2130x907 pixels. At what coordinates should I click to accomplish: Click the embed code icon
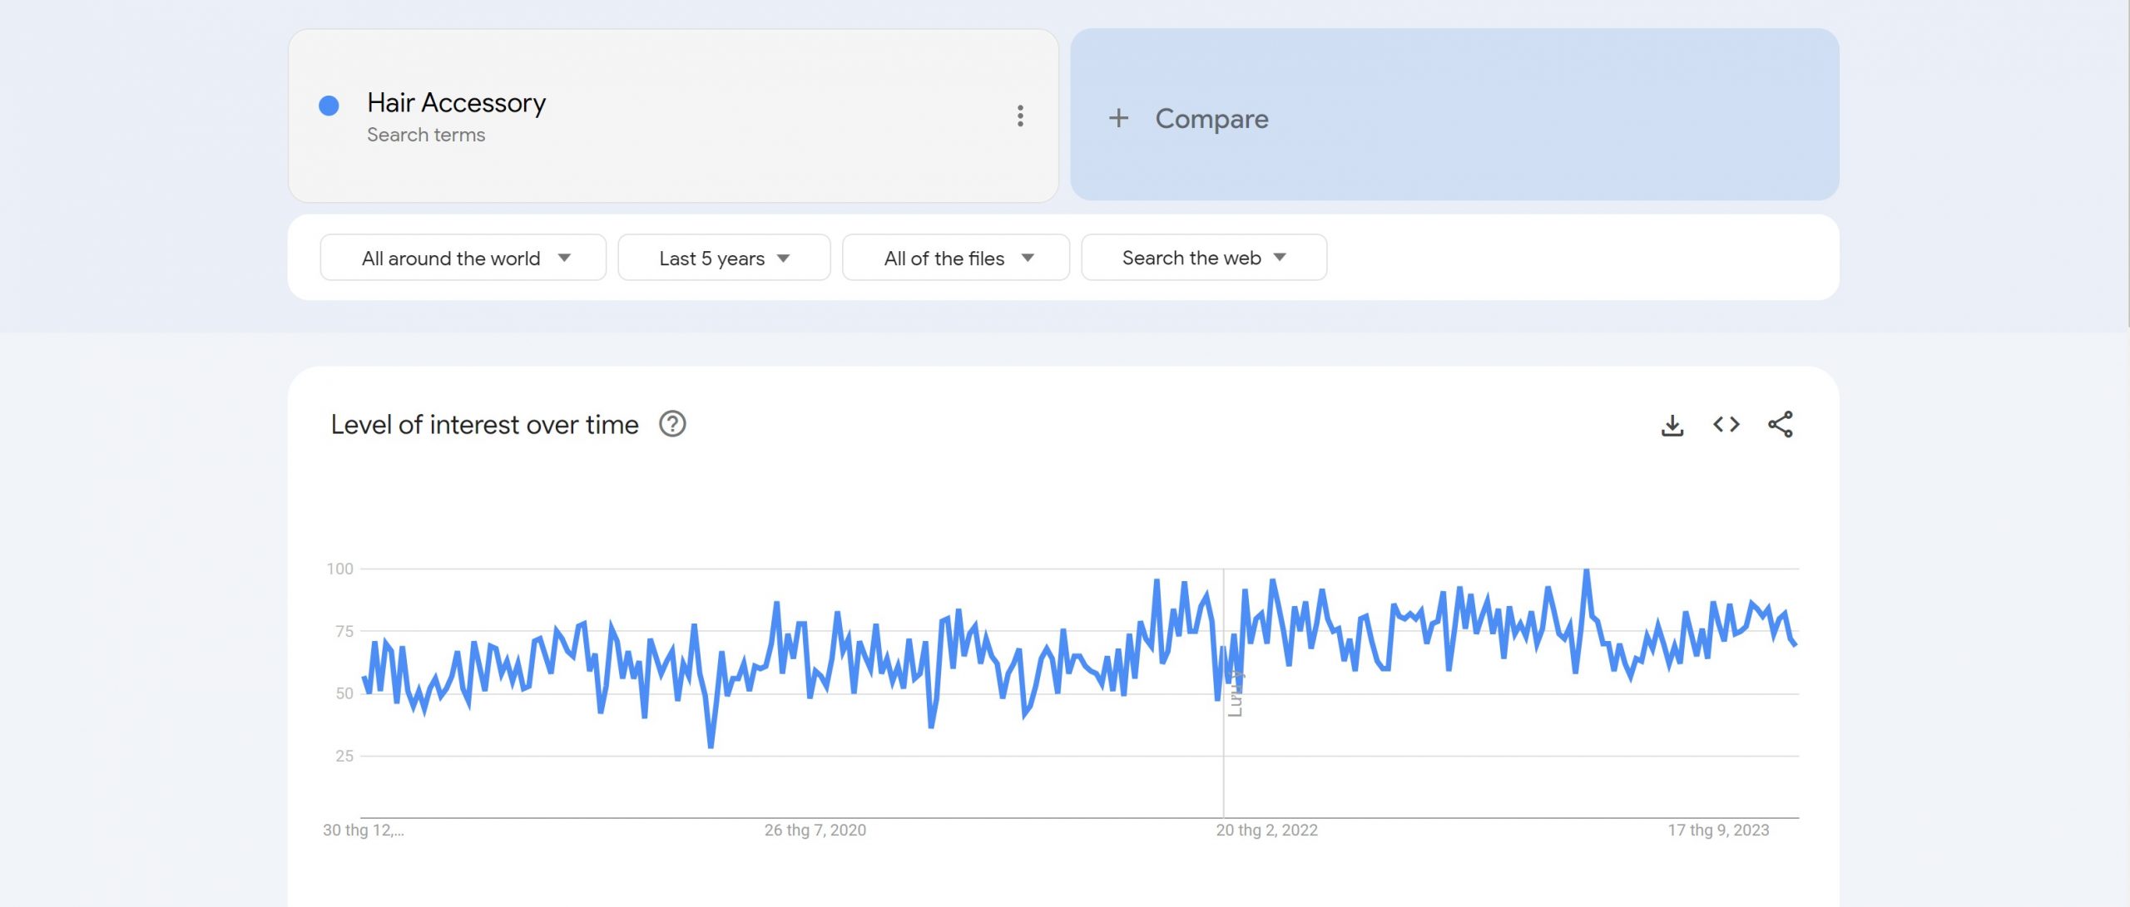(1726, 425)
